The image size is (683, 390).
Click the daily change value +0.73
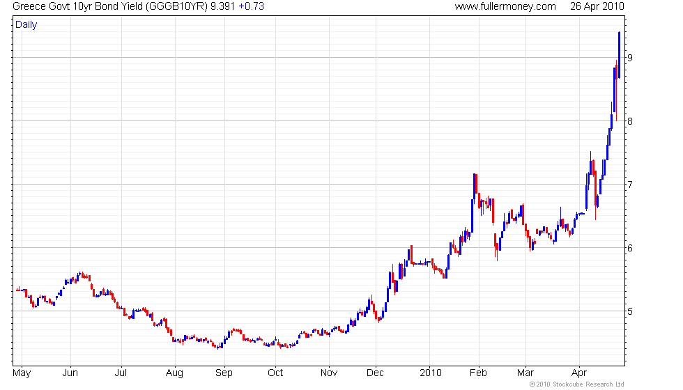(252, 6)
